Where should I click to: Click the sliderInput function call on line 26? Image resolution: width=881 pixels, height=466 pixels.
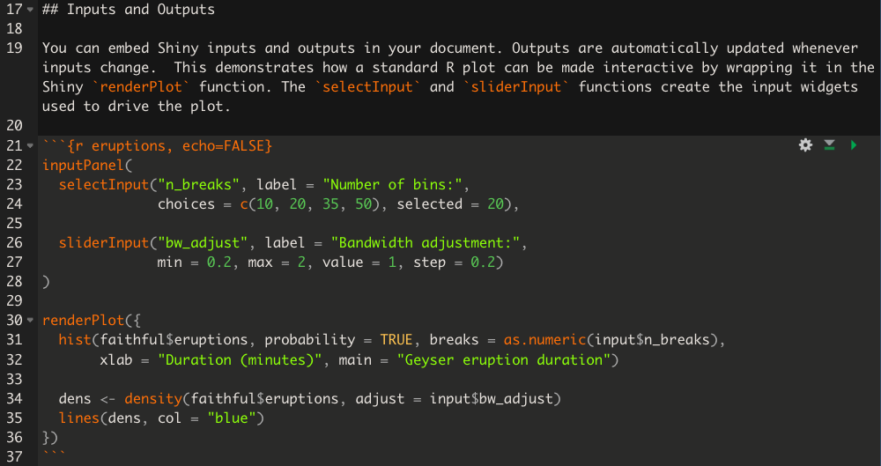tap(104, 243)
